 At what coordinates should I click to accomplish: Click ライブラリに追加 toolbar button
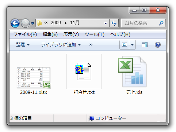pos(61,45)
